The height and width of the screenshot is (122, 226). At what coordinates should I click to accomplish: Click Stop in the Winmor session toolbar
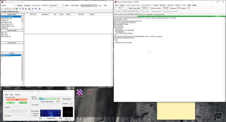[x=189, y=5]
